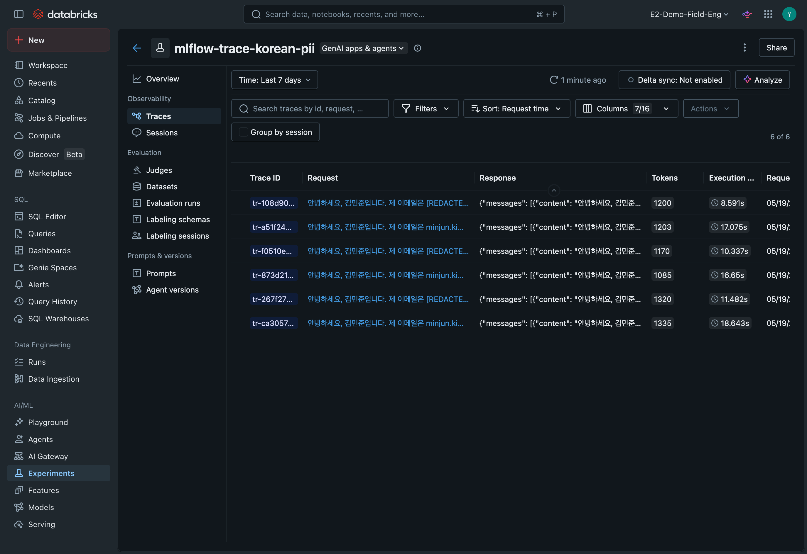Click the AI Gateway icon
This screenshot has height=554, width=807.
pyautogui.click(x=19, y=456)
